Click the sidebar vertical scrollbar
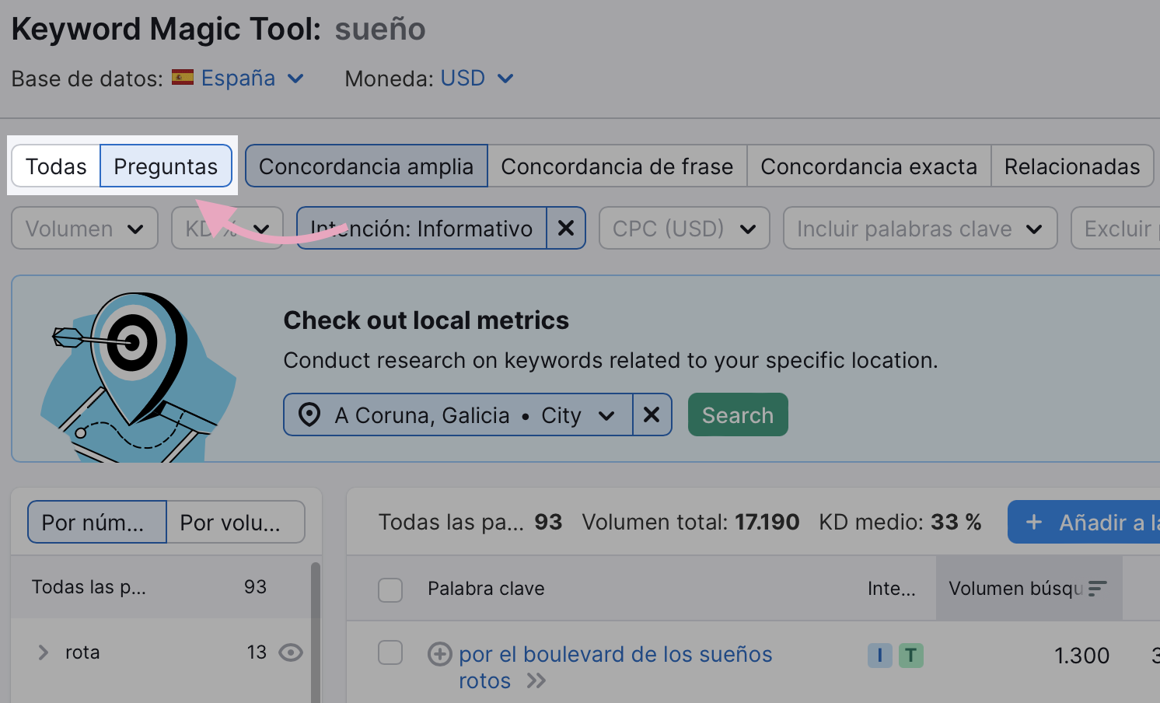 [x=316, y=631]
